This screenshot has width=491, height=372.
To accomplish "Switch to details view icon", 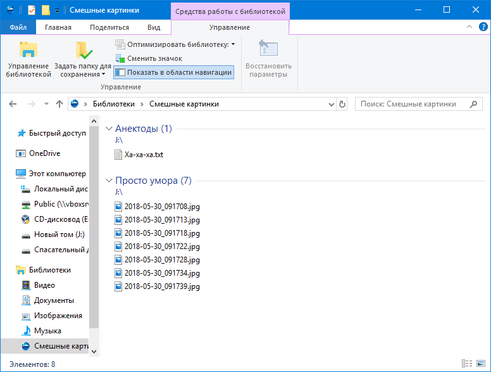I will 467,364.
